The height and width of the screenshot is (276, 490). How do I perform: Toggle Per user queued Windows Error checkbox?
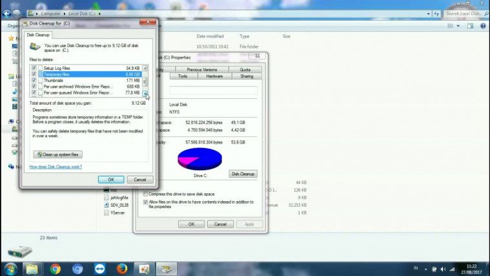[34, 92]
